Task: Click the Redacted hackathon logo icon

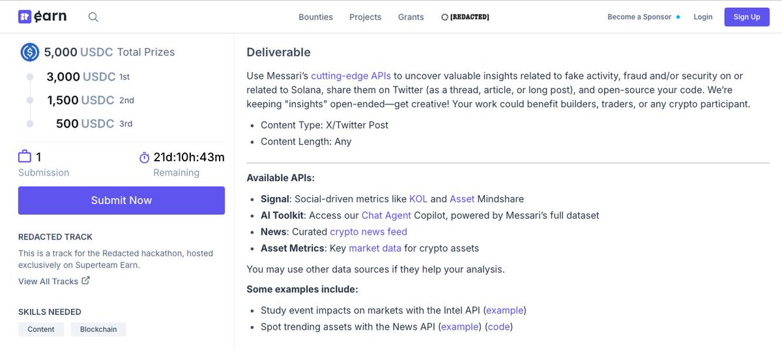Action: click(444, 17)
